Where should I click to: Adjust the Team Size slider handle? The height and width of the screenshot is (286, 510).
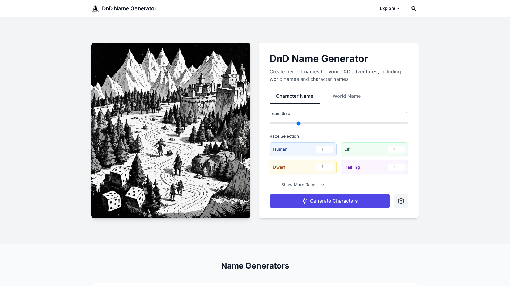[x=299, y=123]
